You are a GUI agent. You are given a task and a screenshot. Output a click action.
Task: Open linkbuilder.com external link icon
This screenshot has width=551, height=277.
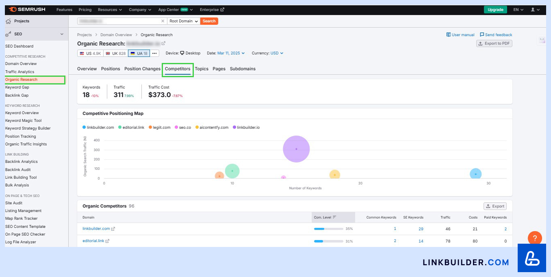tap(113, 229)
